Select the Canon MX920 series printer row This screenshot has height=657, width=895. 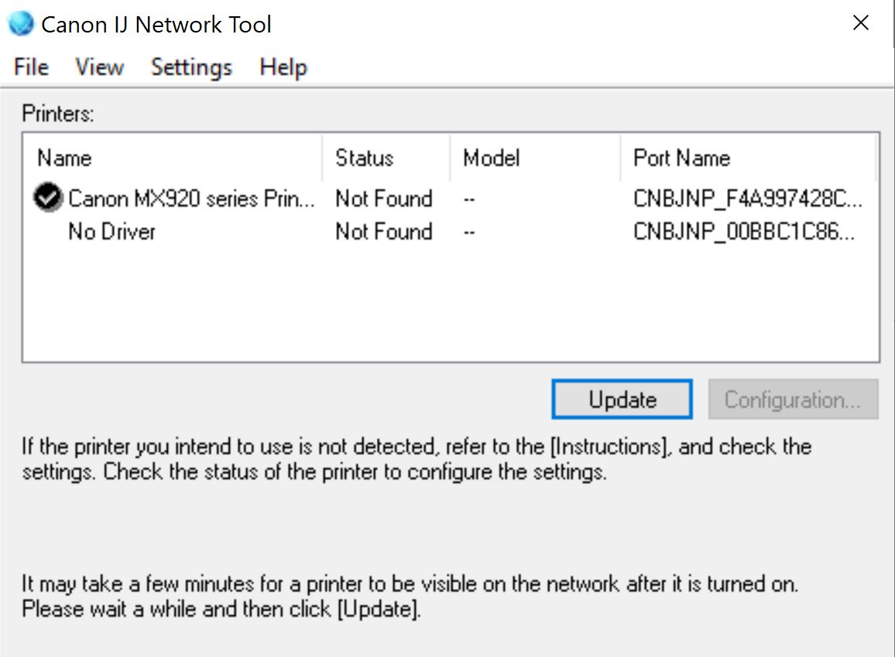pos(191,199)
